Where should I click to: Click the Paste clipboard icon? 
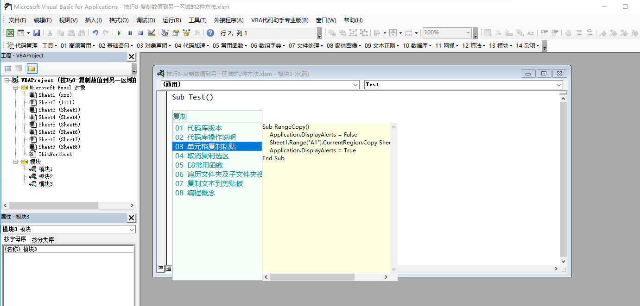[71, 33]
